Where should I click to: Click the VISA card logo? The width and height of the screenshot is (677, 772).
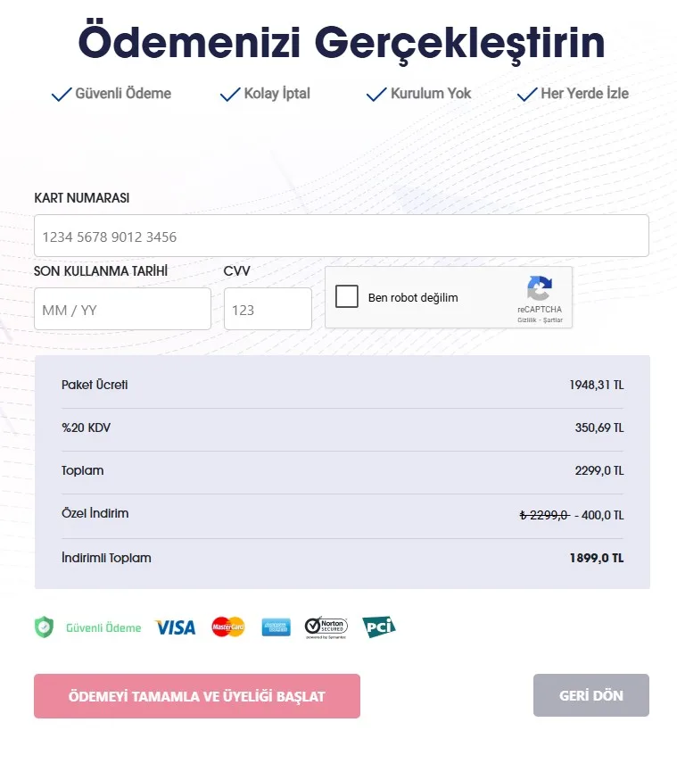coord(175,627)
